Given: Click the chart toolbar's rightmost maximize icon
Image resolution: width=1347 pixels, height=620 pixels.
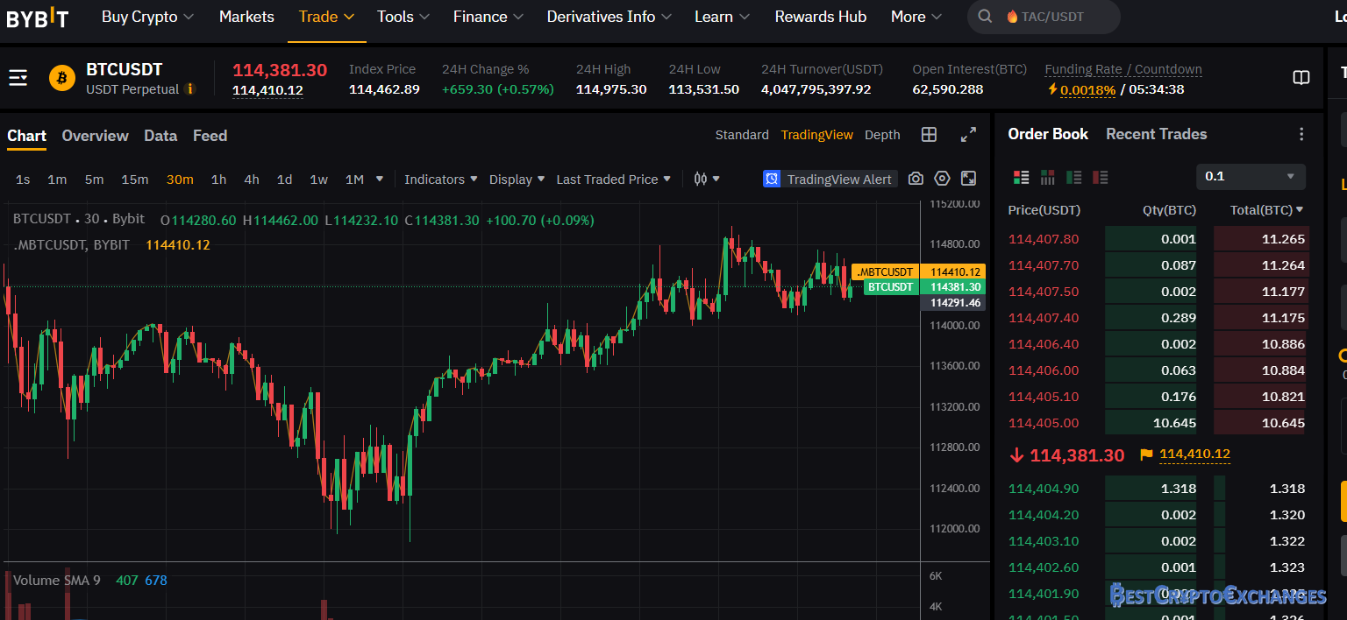Looking at the screenshot, I should 968,179.
